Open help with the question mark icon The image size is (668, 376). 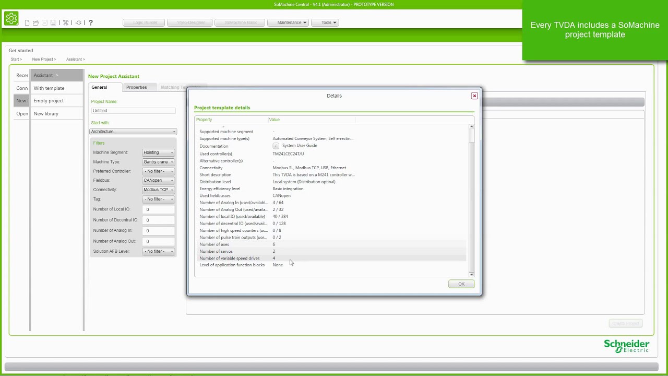91,22
